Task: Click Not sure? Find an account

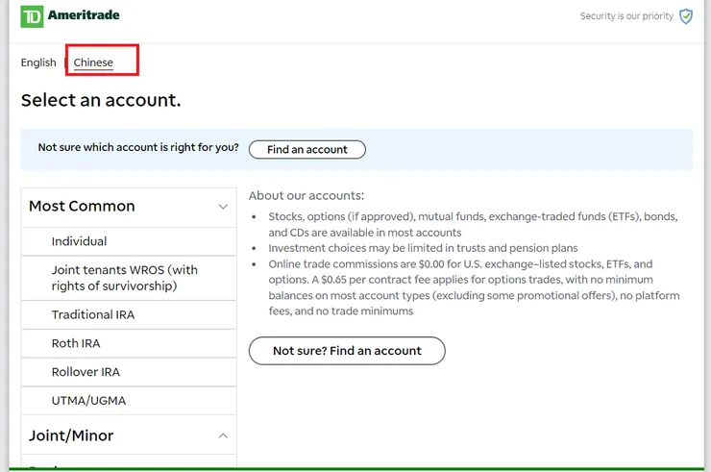Action: (347, 351)
